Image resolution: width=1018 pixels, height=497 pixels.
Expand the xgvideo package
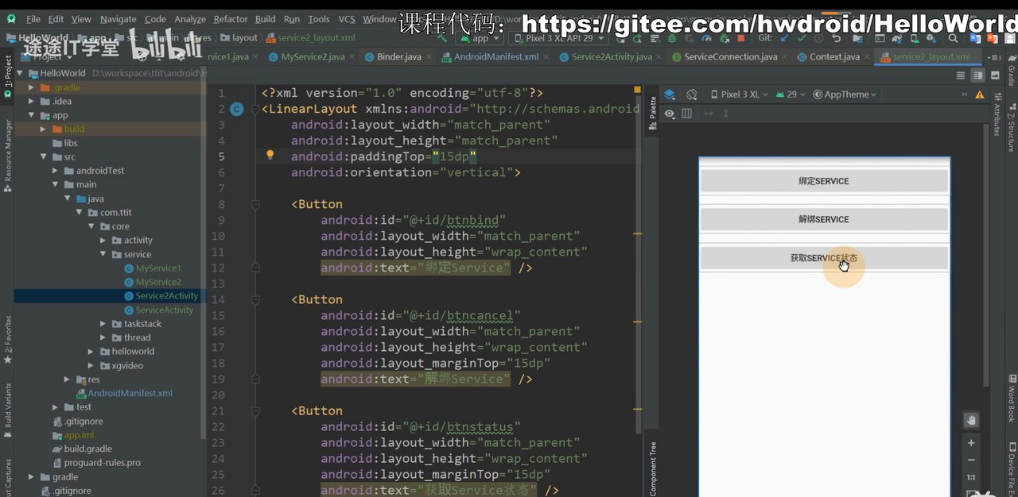(x=91, y=366)
